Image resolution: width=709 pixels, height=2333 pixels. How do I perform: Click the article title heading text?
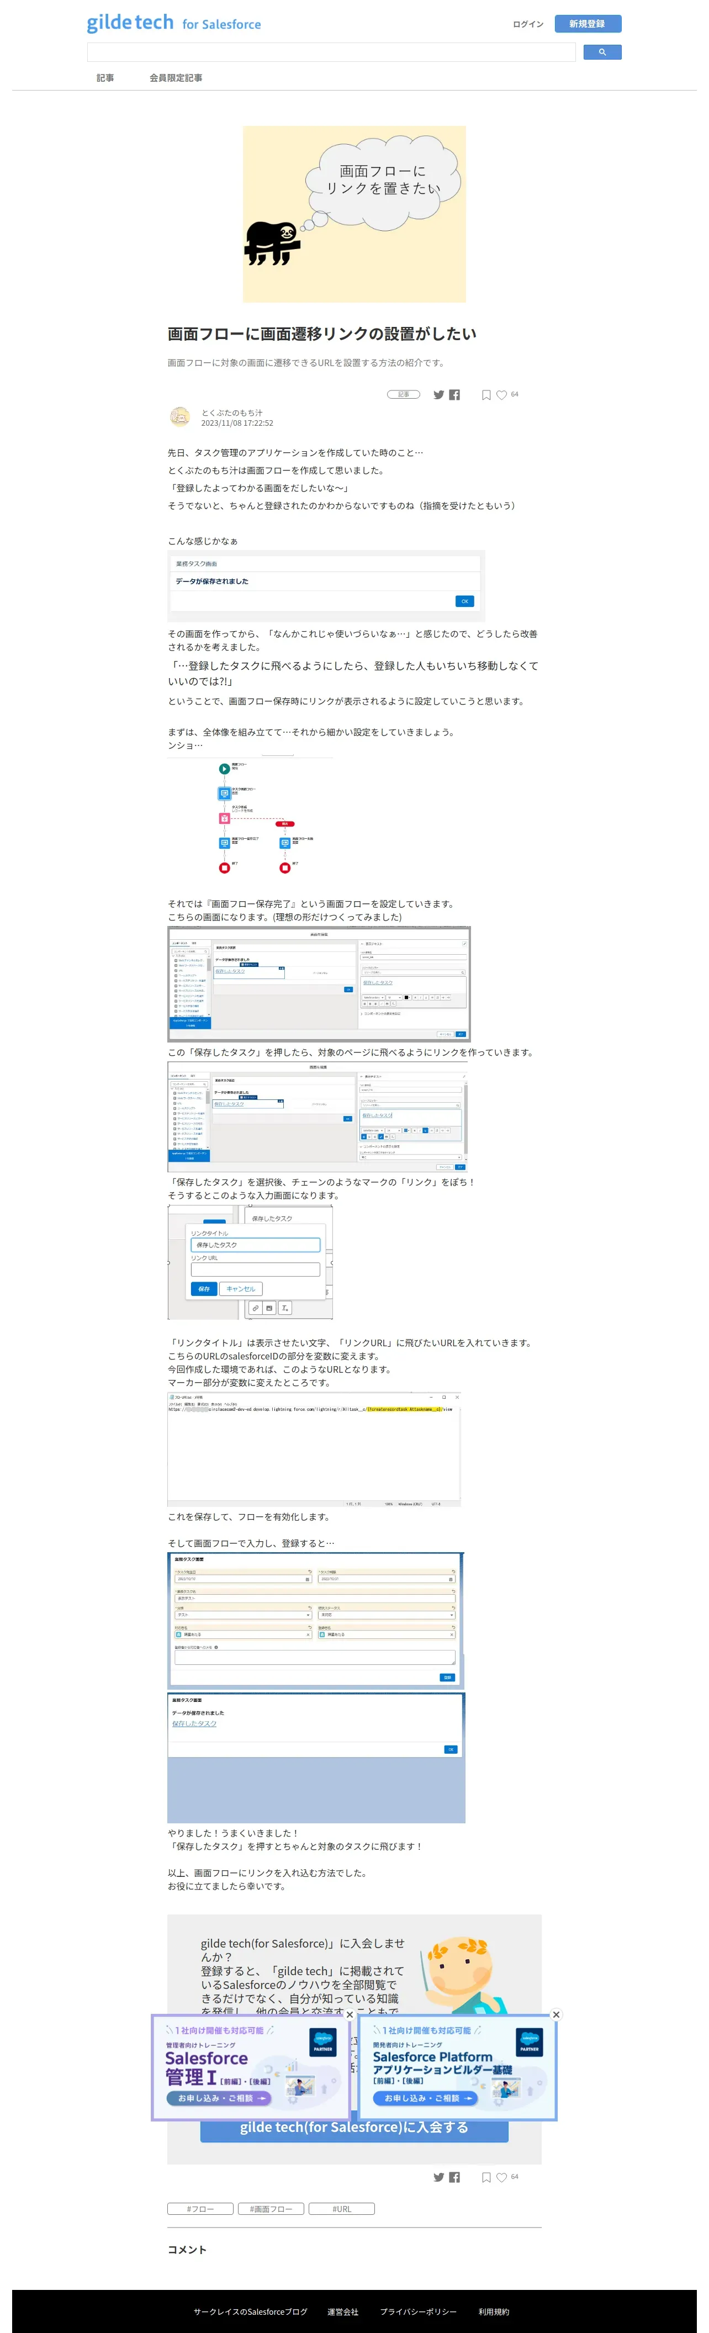point(322,334)
